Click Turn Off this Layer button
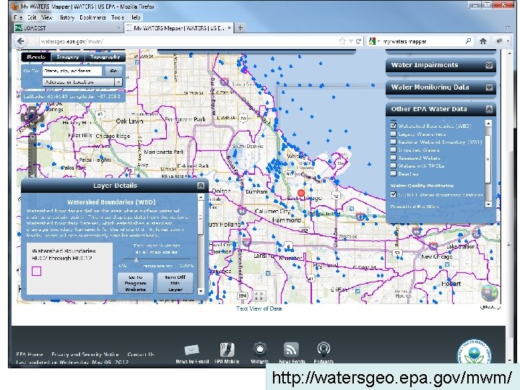This screenshot has width=520, height=390. pyautogui.click(x=175, y=283)
